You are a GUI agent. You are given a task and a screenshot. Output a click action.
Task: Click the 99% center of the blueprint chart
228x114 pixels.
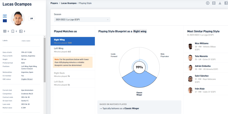[139, 67]
